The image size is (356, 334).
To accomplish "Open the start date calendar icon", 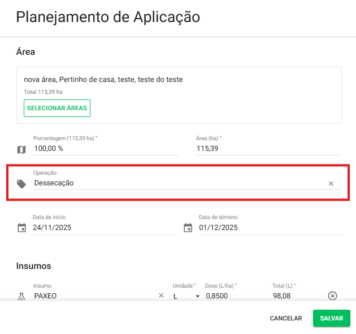I will click(21, 228).
